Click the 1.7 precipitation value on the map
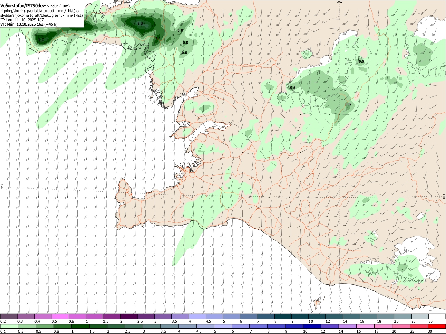 coord(41,40)
